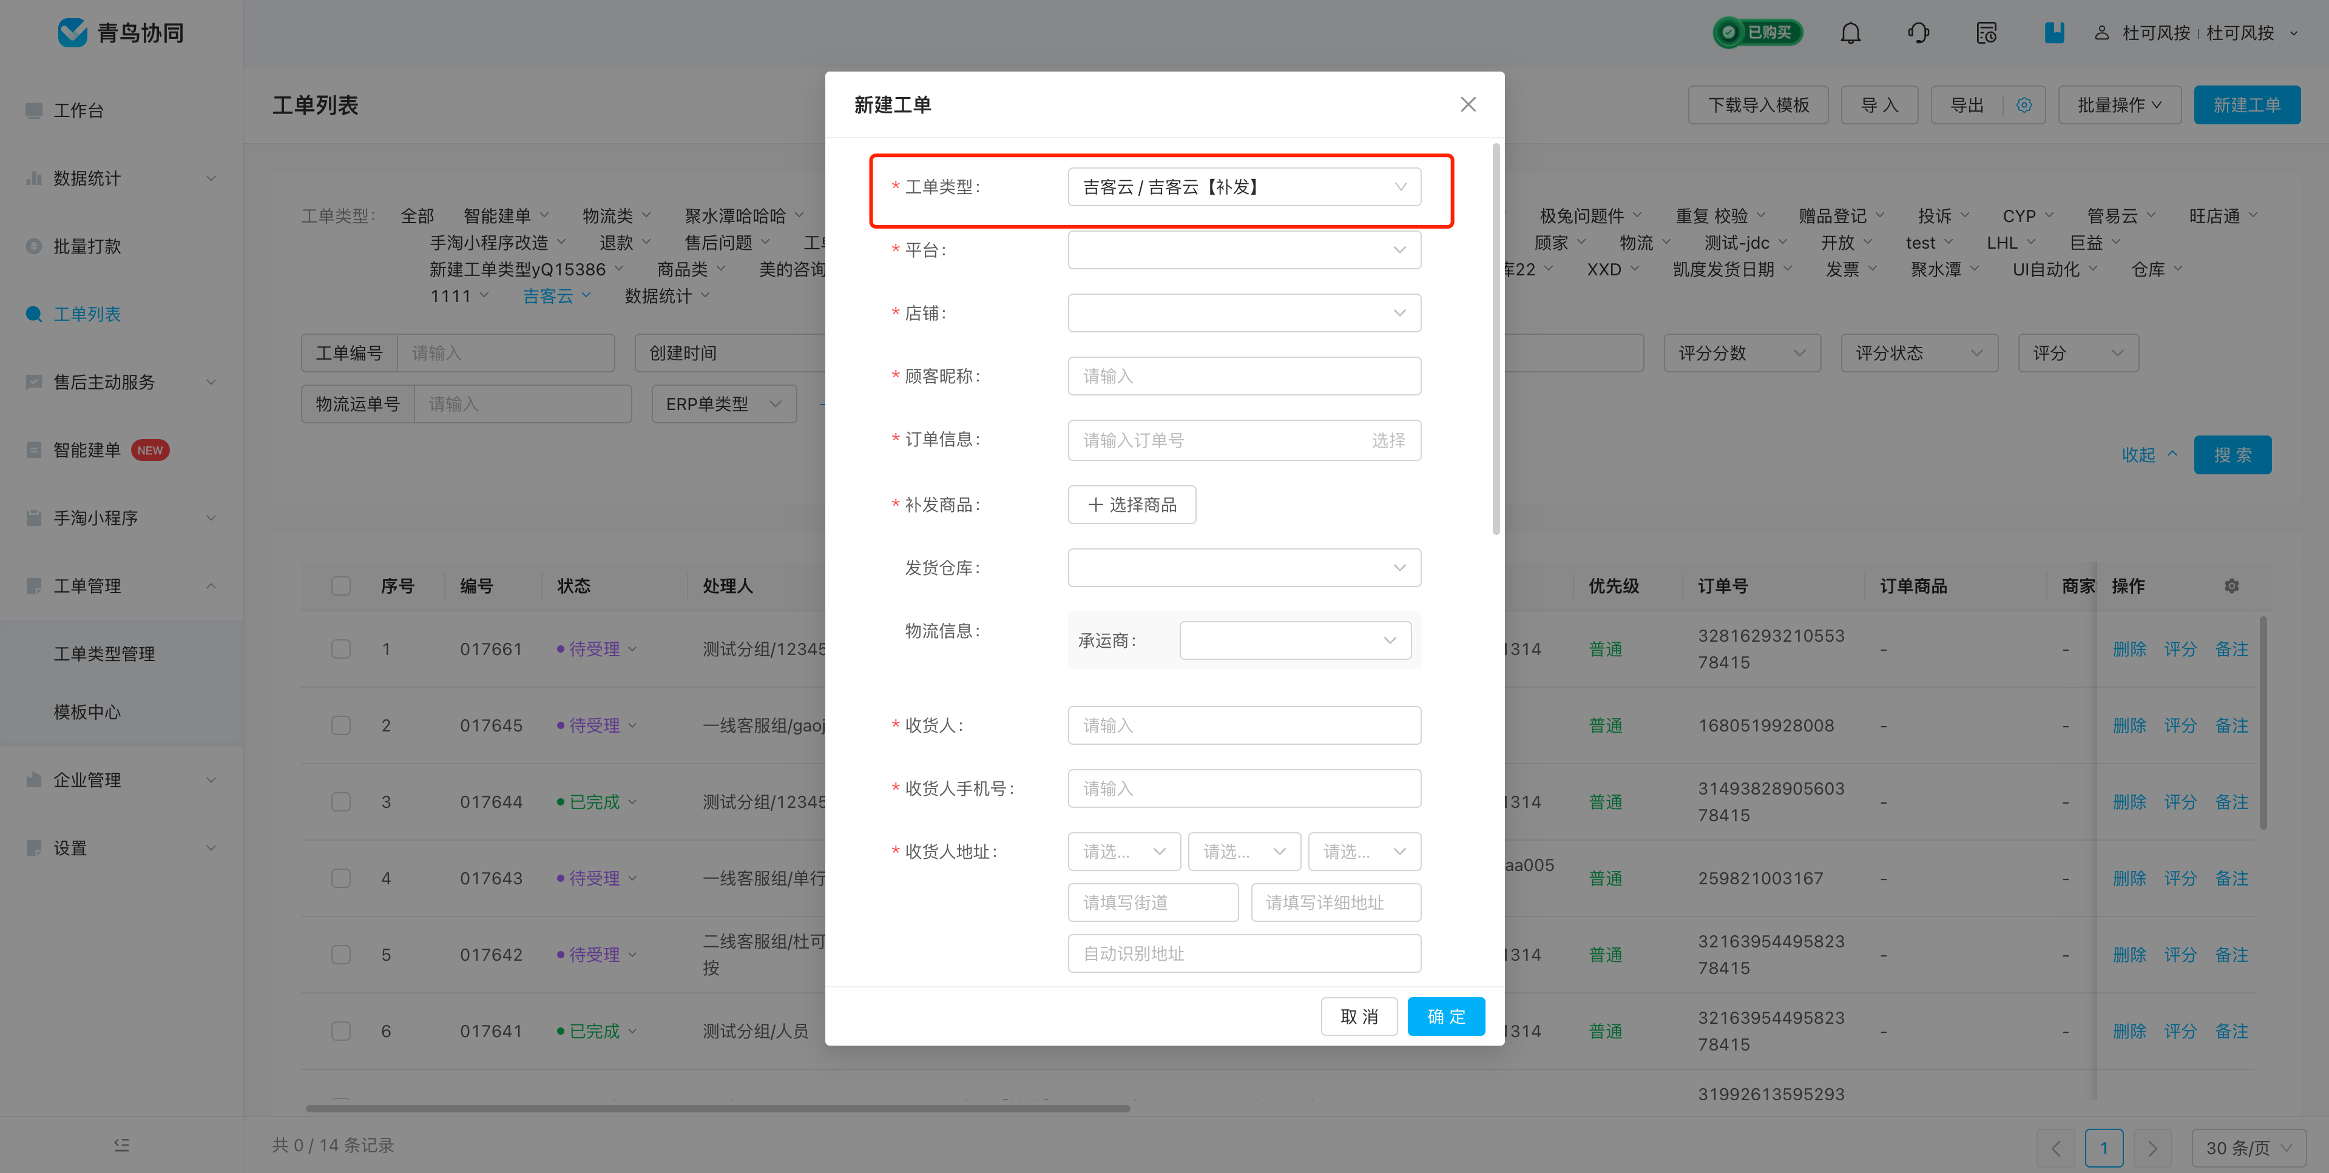Check the row 017644 checkbox
The height and width of the screenshot is (1173, 2329).
point(341,802)
